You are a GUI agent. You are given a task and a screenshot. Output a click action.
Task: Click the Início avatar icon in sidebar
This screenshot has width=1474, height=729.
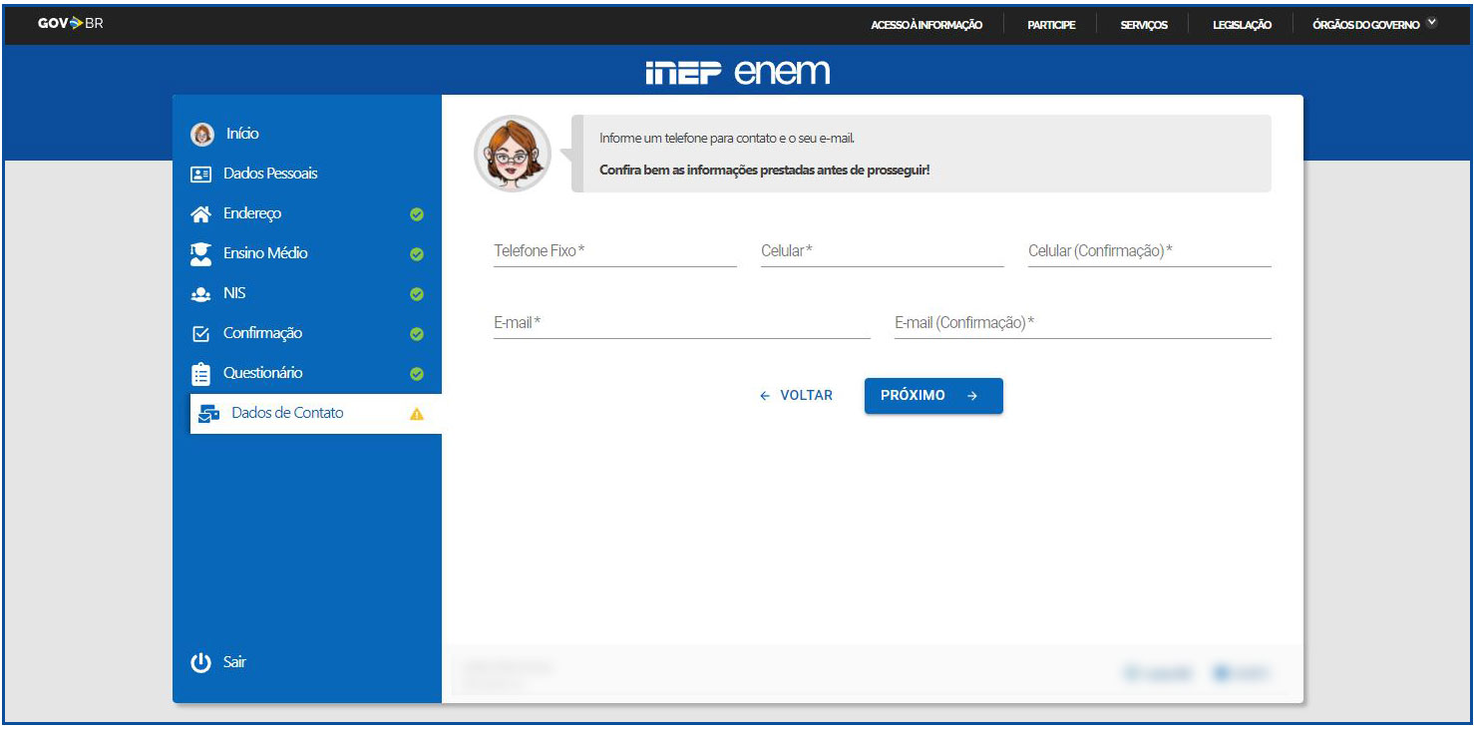(202, 134)
